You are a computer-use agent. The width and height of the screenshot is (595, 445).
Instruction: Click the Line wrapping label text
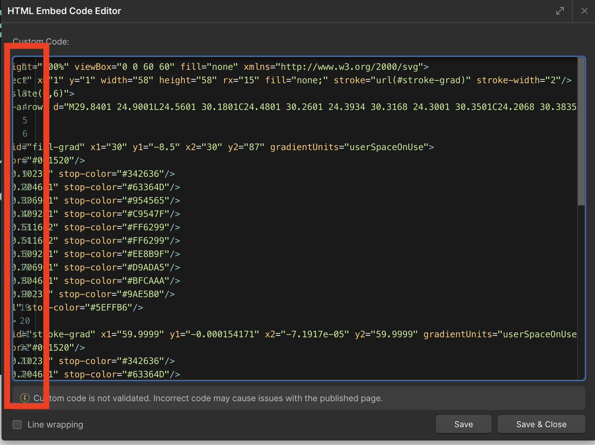(55, 425)
